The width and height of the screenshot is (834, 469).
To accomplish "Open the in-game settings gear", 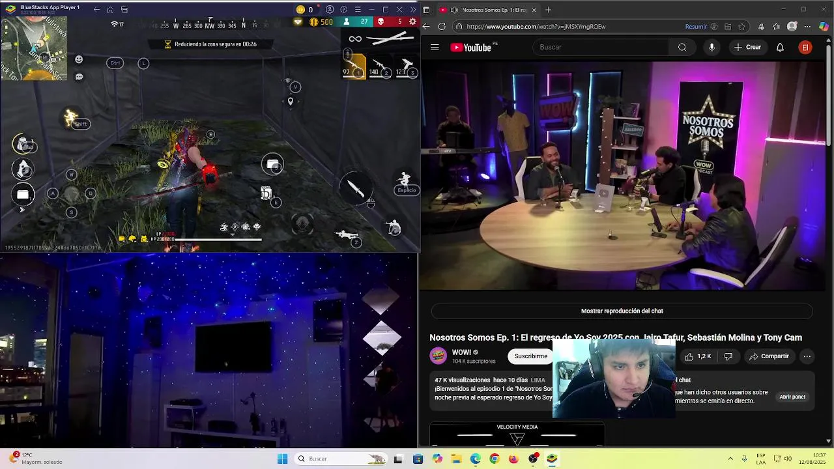I will pyautogui.click(x=412, y=22).
